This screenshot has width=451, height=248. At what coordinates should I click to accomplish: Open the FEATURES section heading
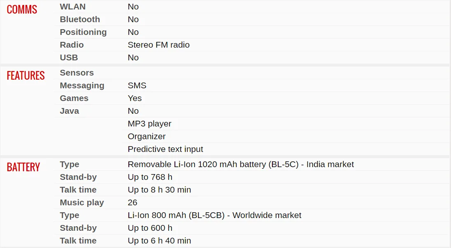(26, 76)
